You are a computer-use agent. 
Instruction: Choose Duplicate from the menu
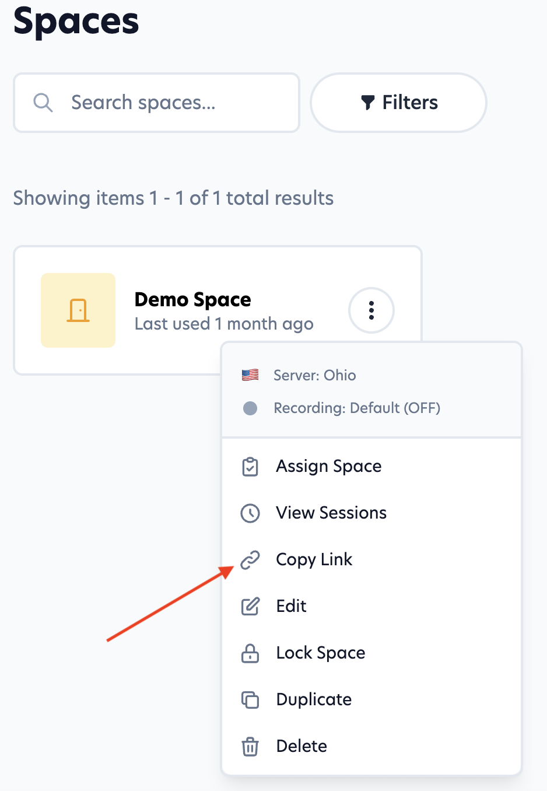click(x=371, y=699)
